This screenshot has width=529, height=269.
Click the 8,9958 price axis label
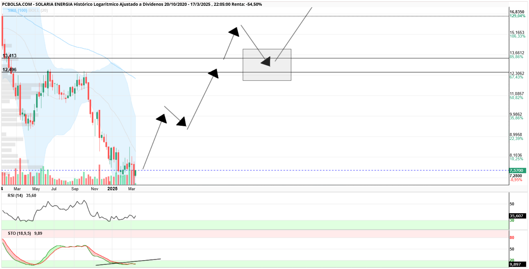[x=516, y=134]
